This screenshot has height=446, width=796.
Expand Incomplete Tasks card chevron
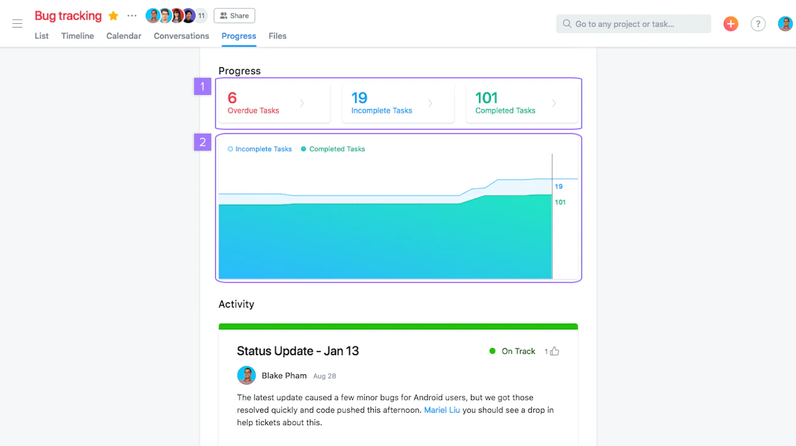coord(430,104)
